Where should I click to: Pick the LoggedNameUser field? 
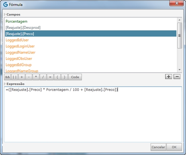point(91,52)
